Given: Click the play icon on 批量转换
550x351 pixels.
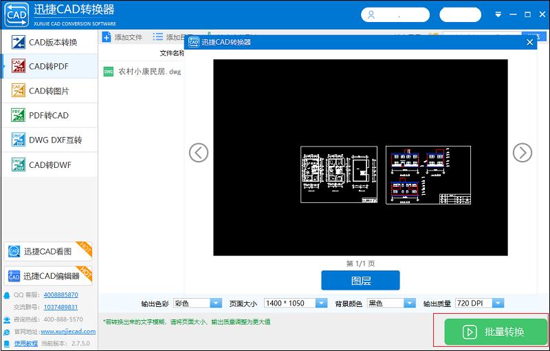Looking at the screenshot, I should 470,332.
